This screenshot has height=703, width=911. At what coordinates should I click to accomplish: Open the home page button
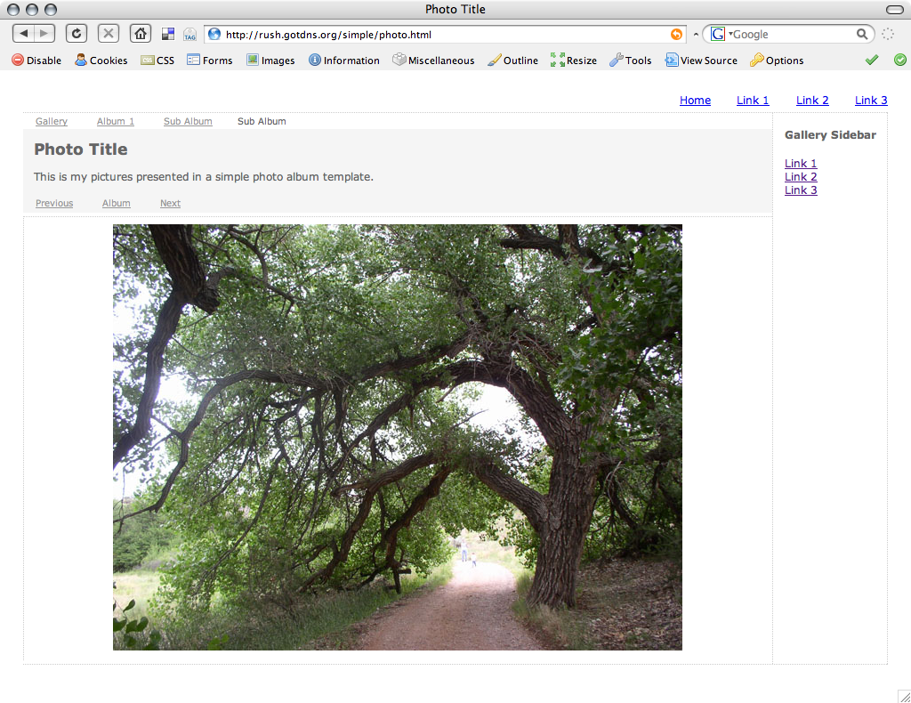(x=141, y=34)
